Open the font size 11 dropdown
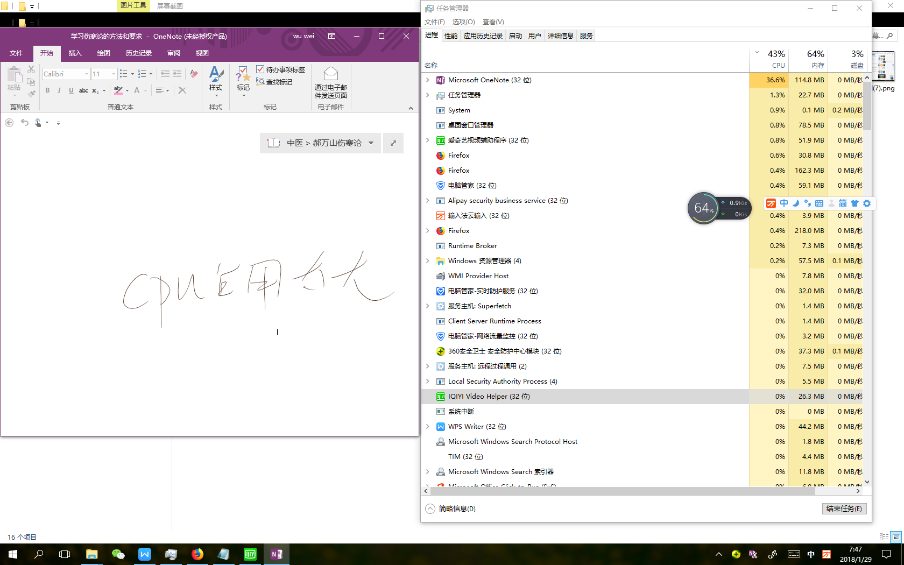This screenshot has width=904, height=565. (114, 74)
